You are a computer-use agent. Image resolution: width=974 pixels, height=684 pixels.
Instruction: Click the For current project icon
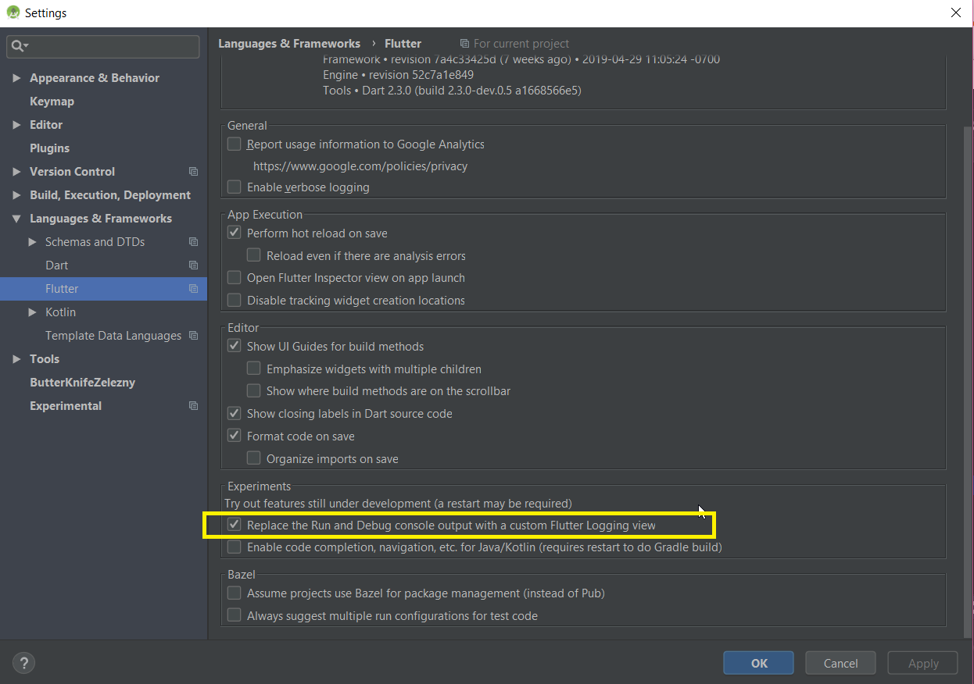click(x=465, y=44)
